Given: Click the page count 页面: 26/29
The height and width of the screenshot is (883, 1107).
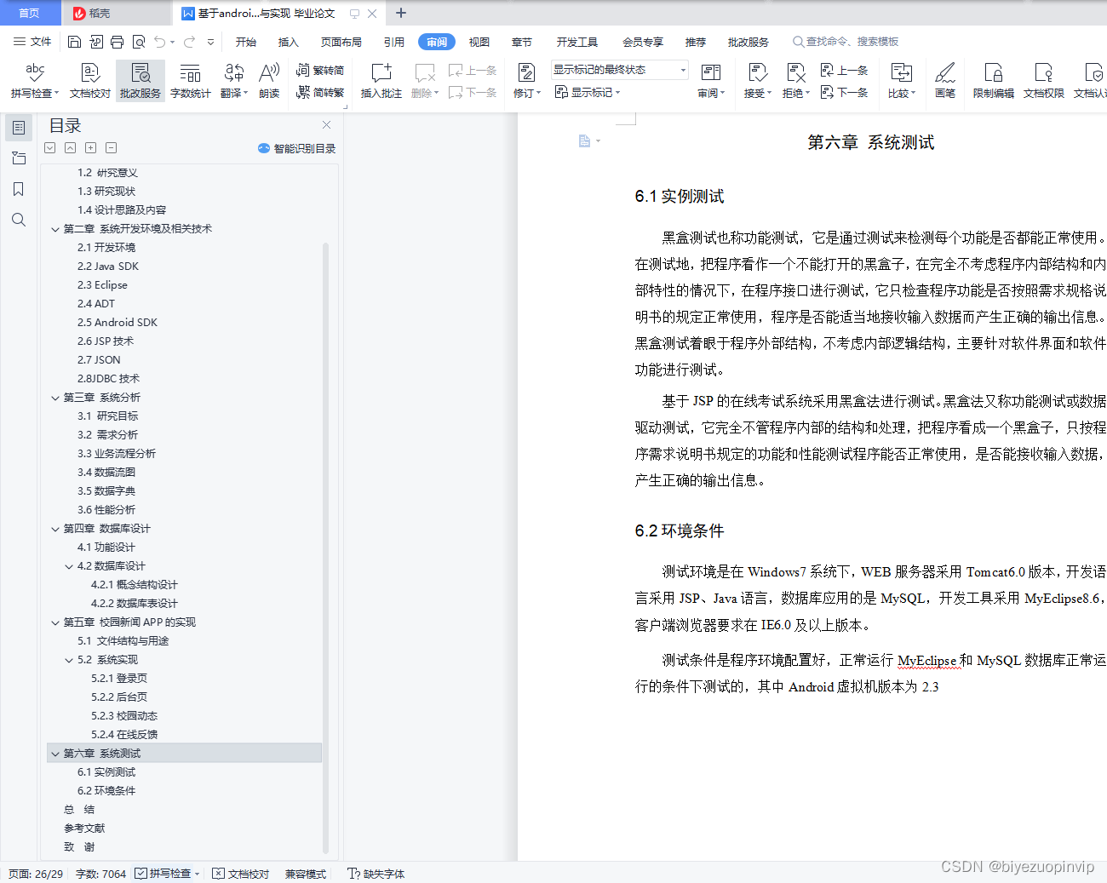Looking at the screenshot, I should [x=36, y=874].
